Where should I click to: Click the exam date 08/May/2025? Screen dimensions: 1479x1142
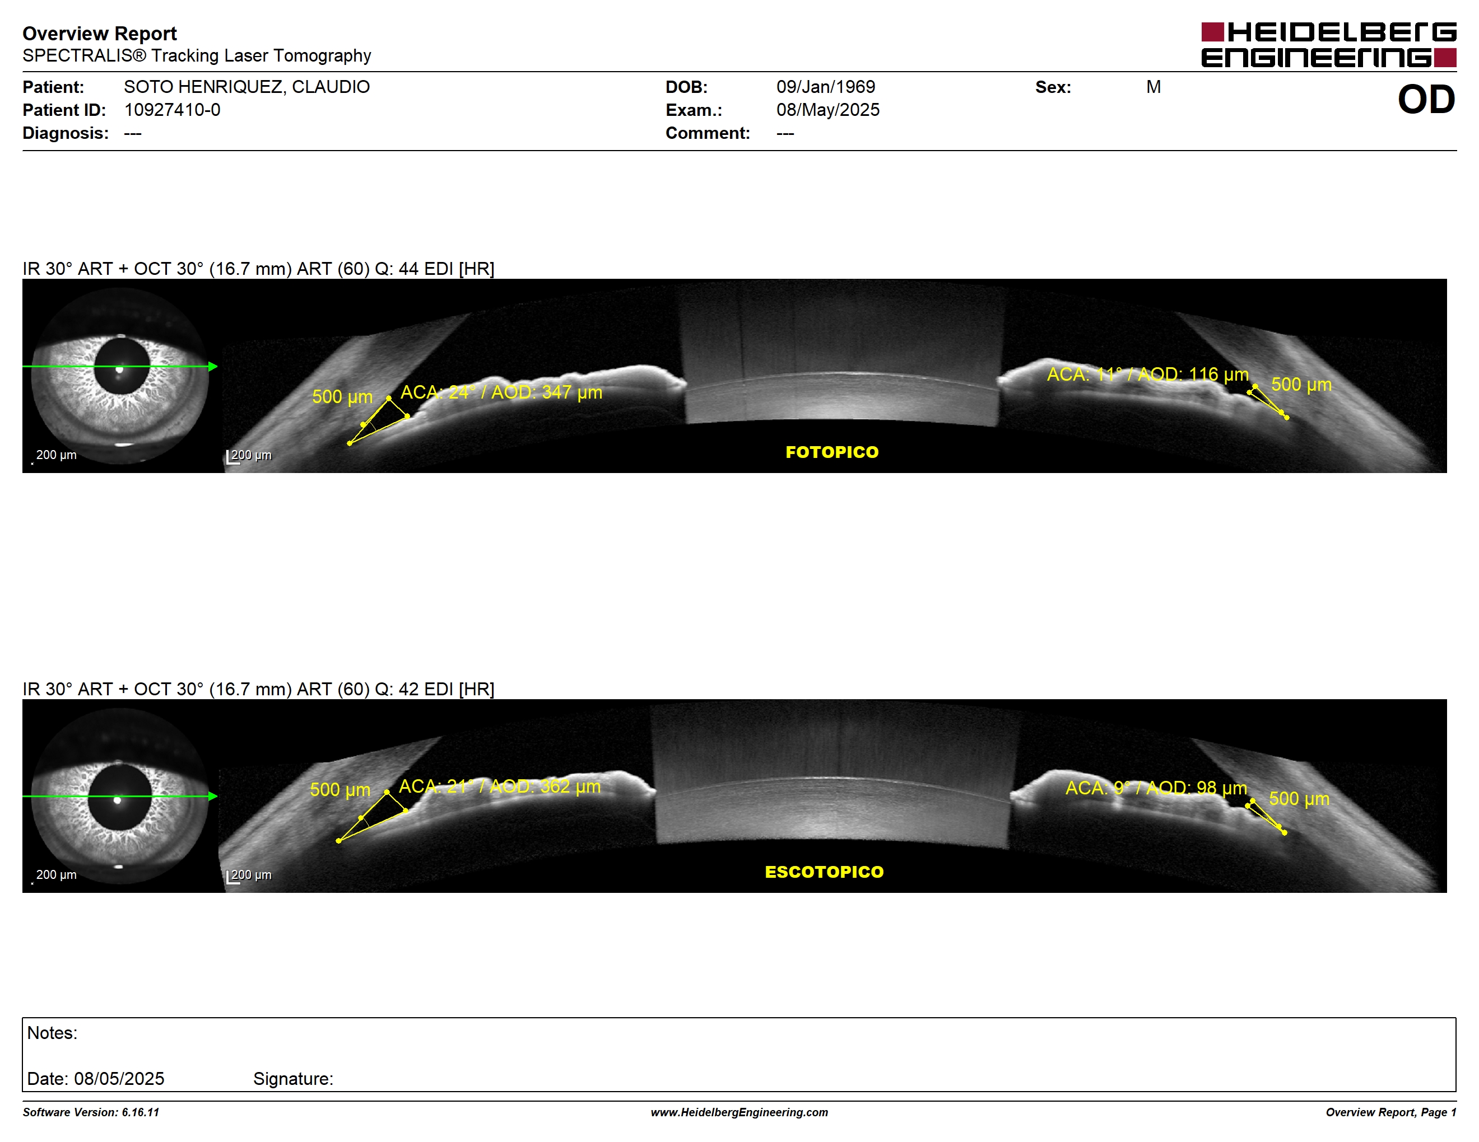coord(827,110)
